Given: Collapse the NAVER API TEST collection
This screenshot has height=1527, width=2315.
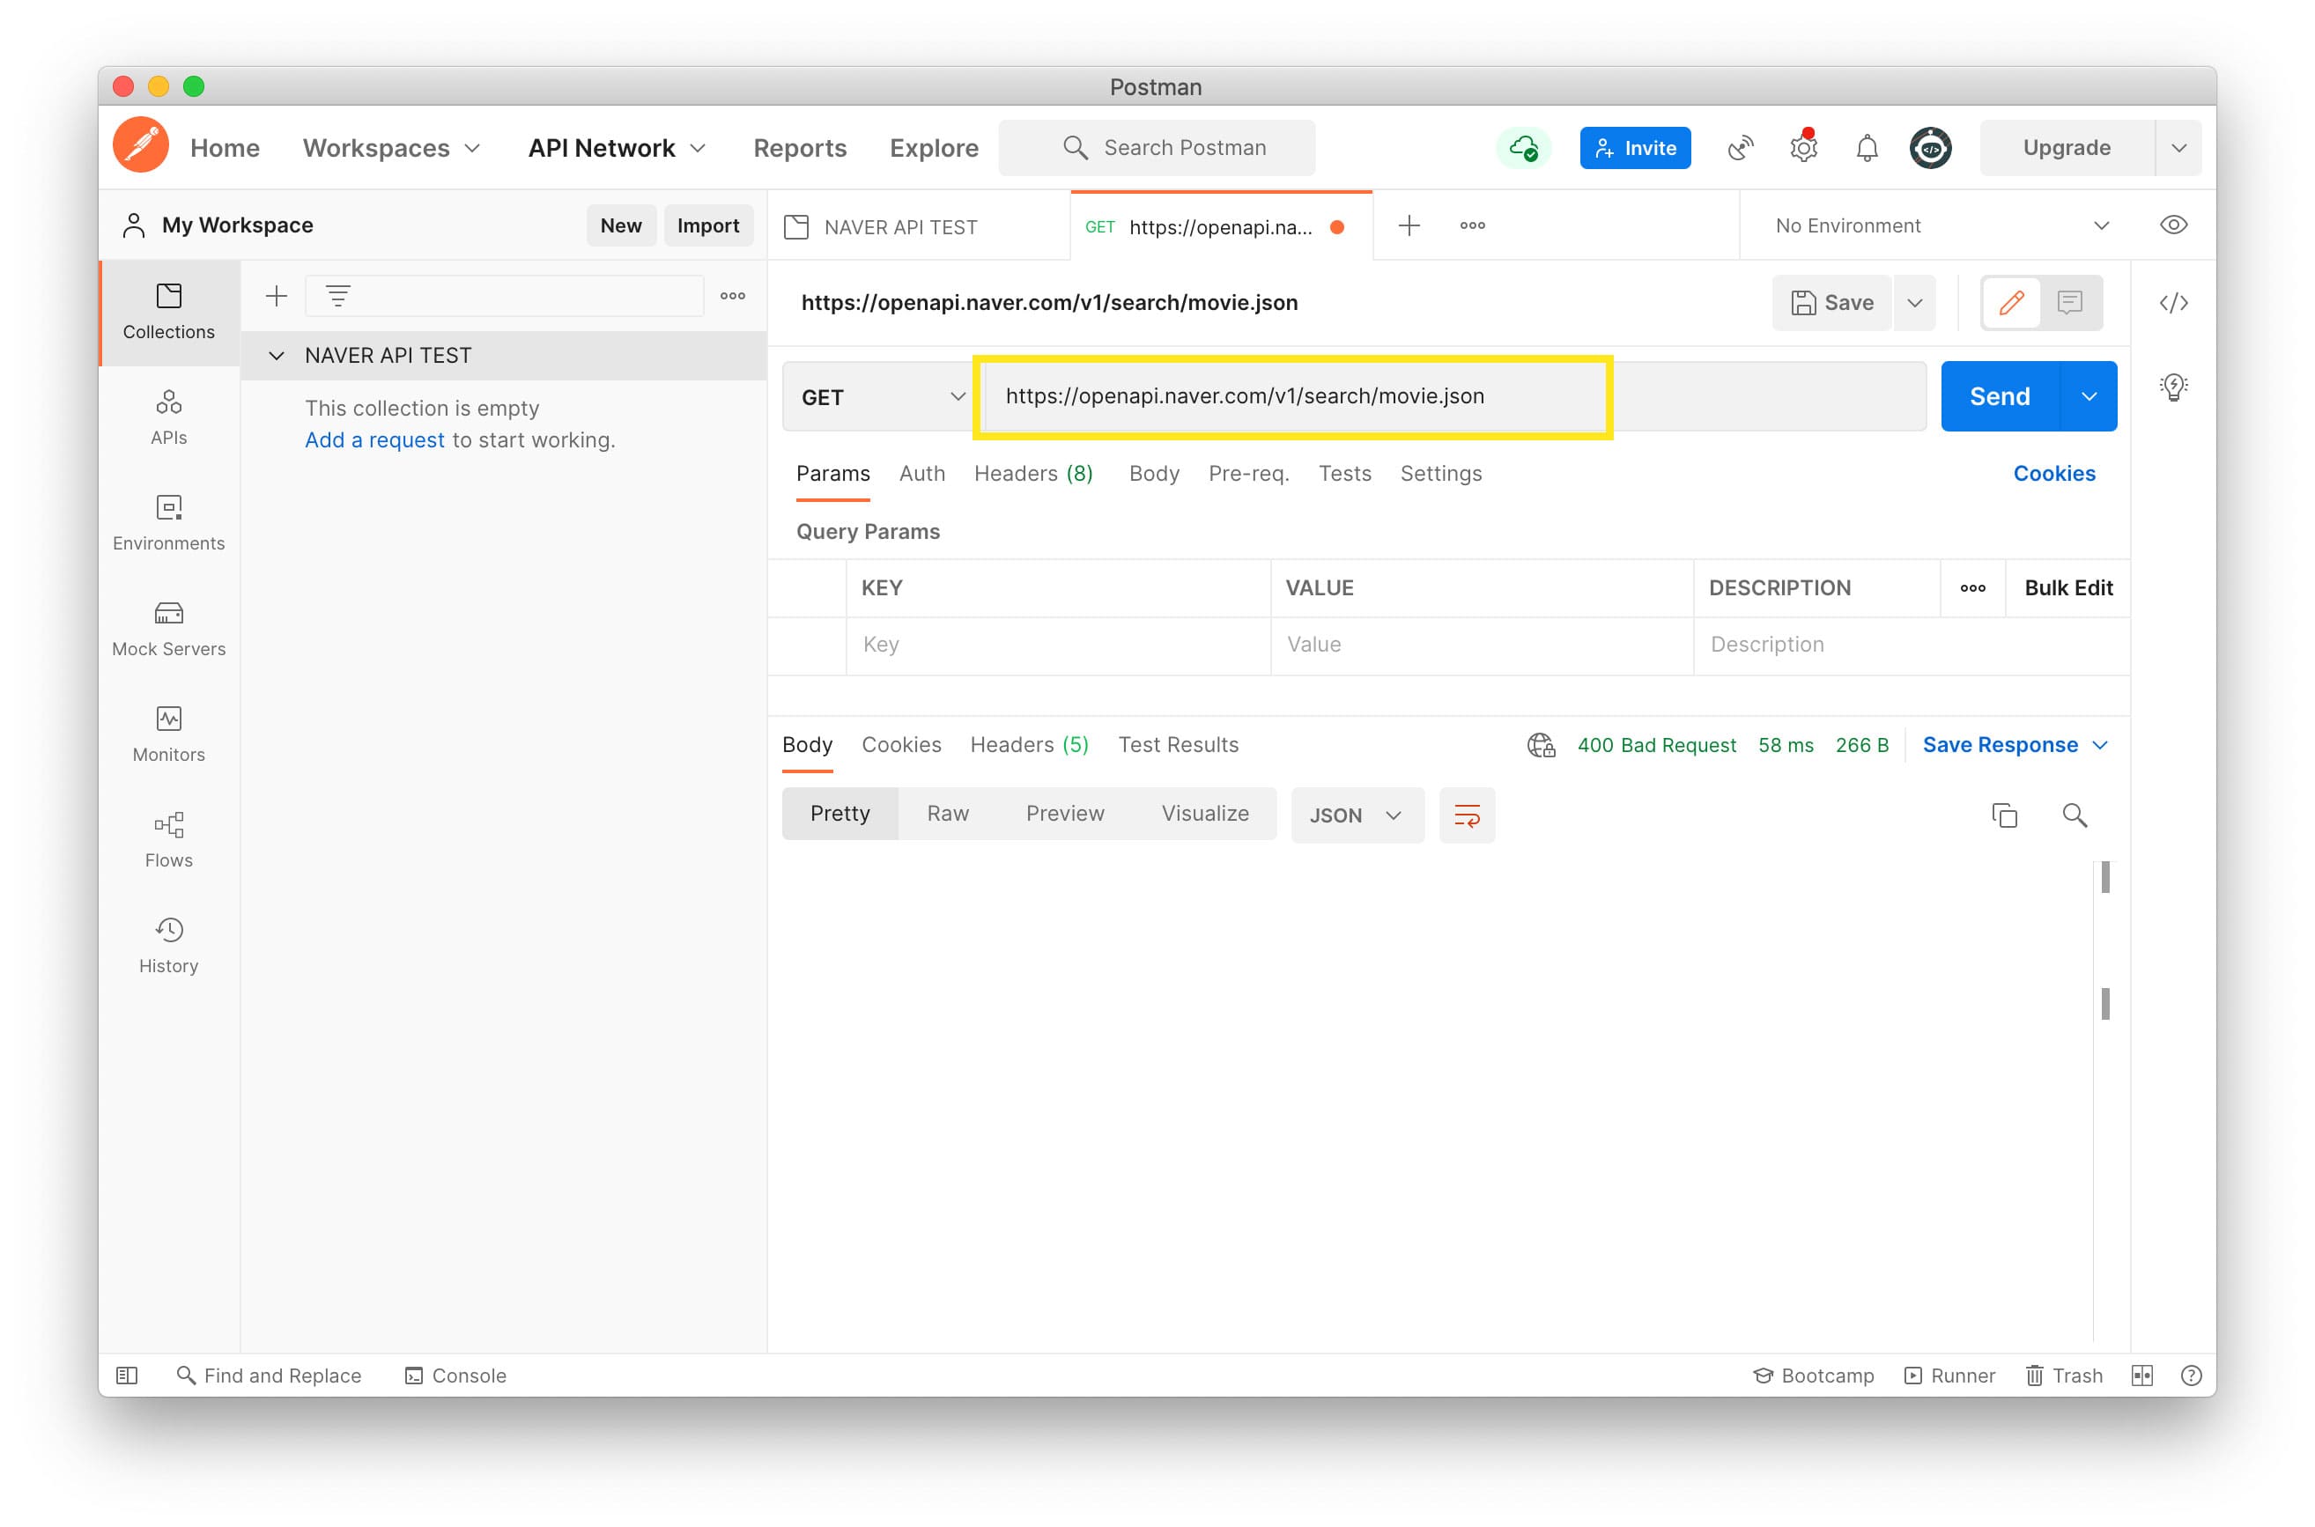Looking at the screenshot, I should point(277,356).
